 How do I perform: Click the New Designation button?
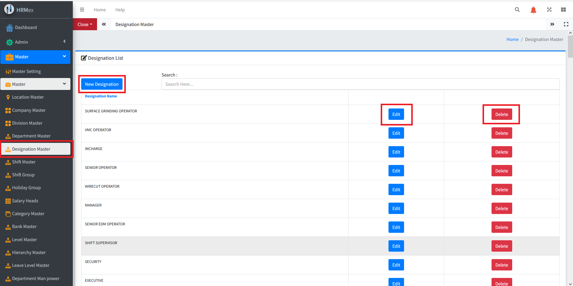coord(102,84)
